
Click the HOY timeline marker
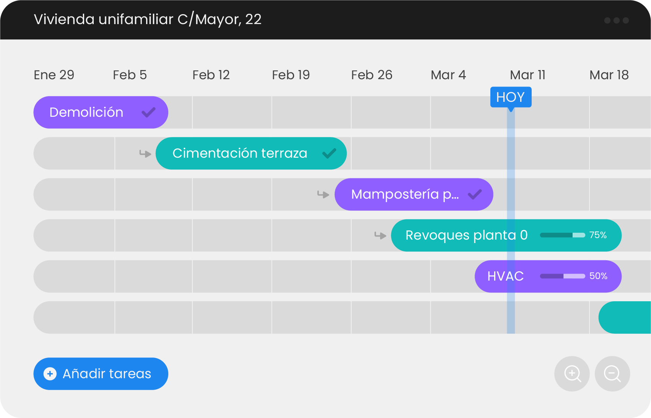point(511,97)
